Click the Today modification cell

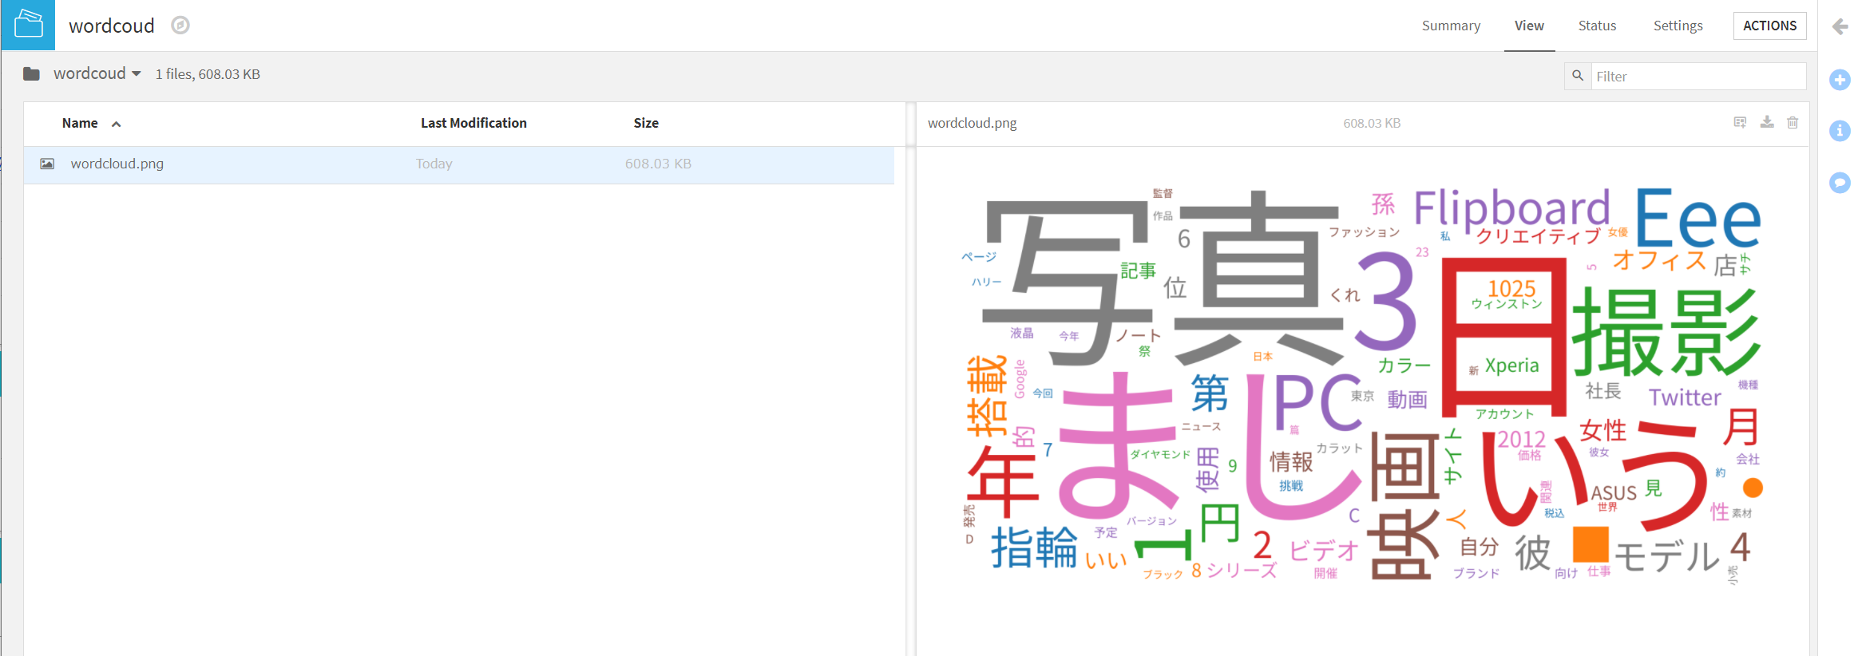[x=434, y=164]
